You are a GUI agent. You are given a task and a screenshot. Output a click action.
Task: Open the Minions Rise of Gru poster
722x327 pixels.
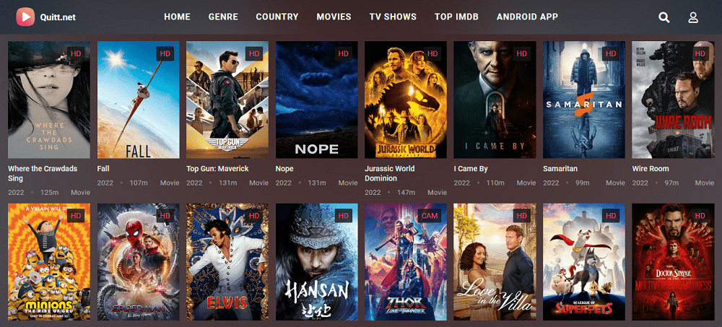49,261
